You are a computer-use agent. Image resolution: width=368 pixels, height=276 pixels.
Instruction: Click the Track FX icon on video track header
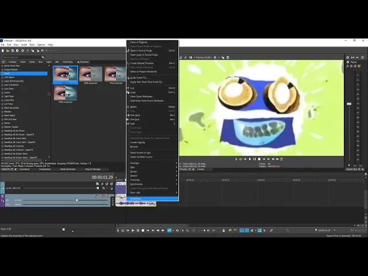[102, 184]
